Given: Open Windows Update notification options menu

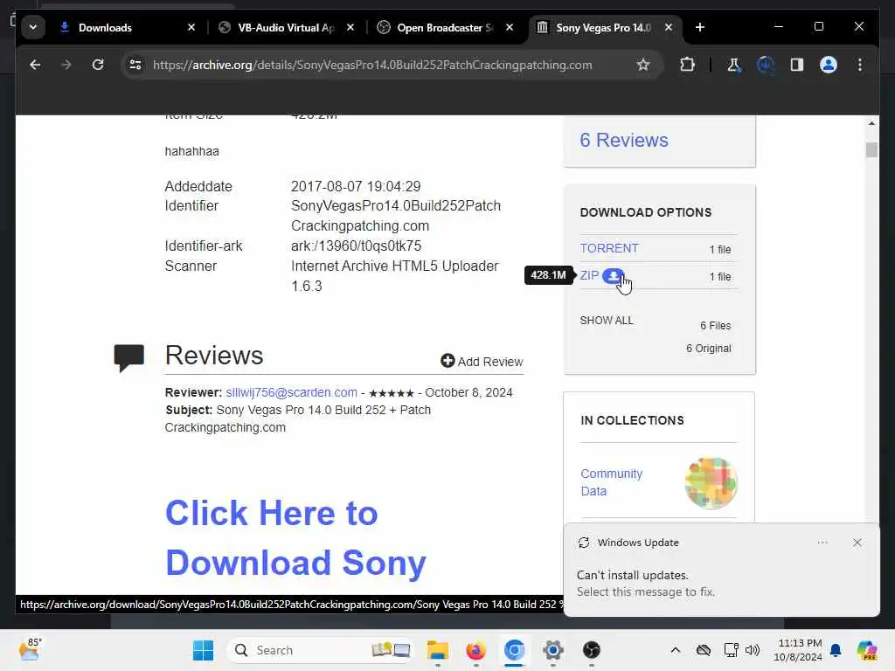Looking at the screenshot, I should (822, 543).
